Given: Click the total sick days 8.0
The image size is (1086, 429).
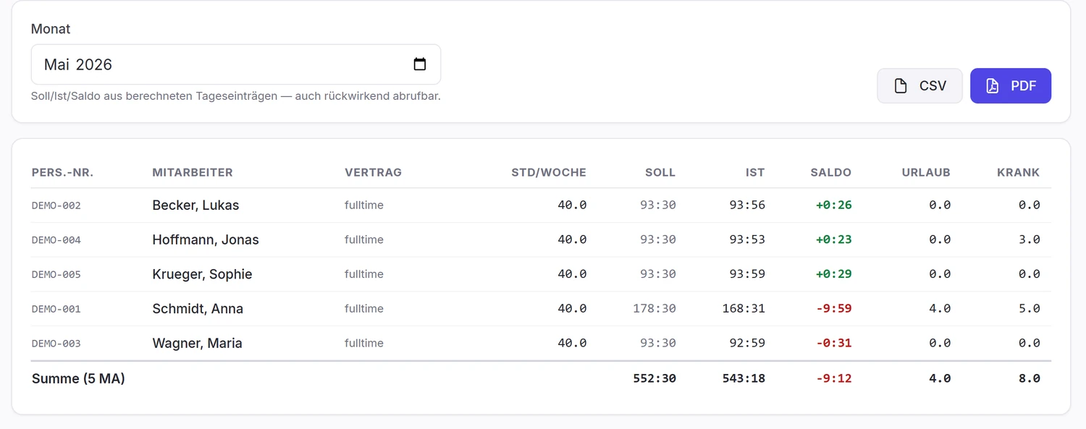Looking at the screenshot, I should (x=1030, y=378).
